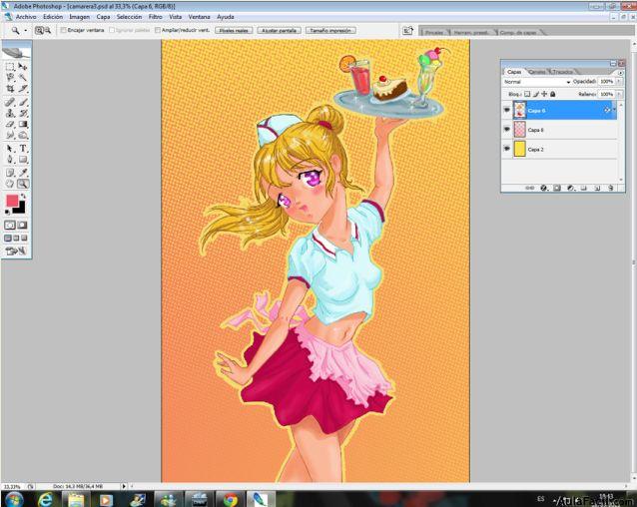
Task: Toggle lock all padlock
Action: (x=552, y=94)
